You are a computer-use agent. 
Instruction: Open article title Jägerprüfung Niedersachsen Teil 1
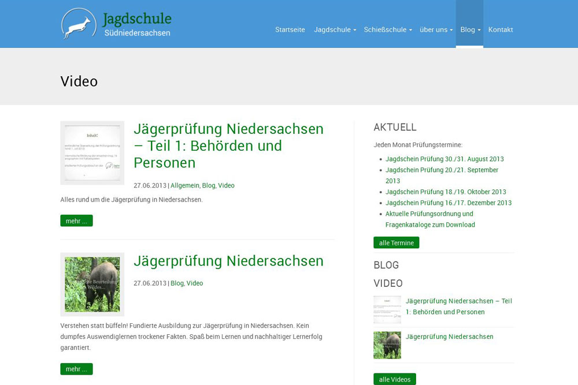coord(228,145)
